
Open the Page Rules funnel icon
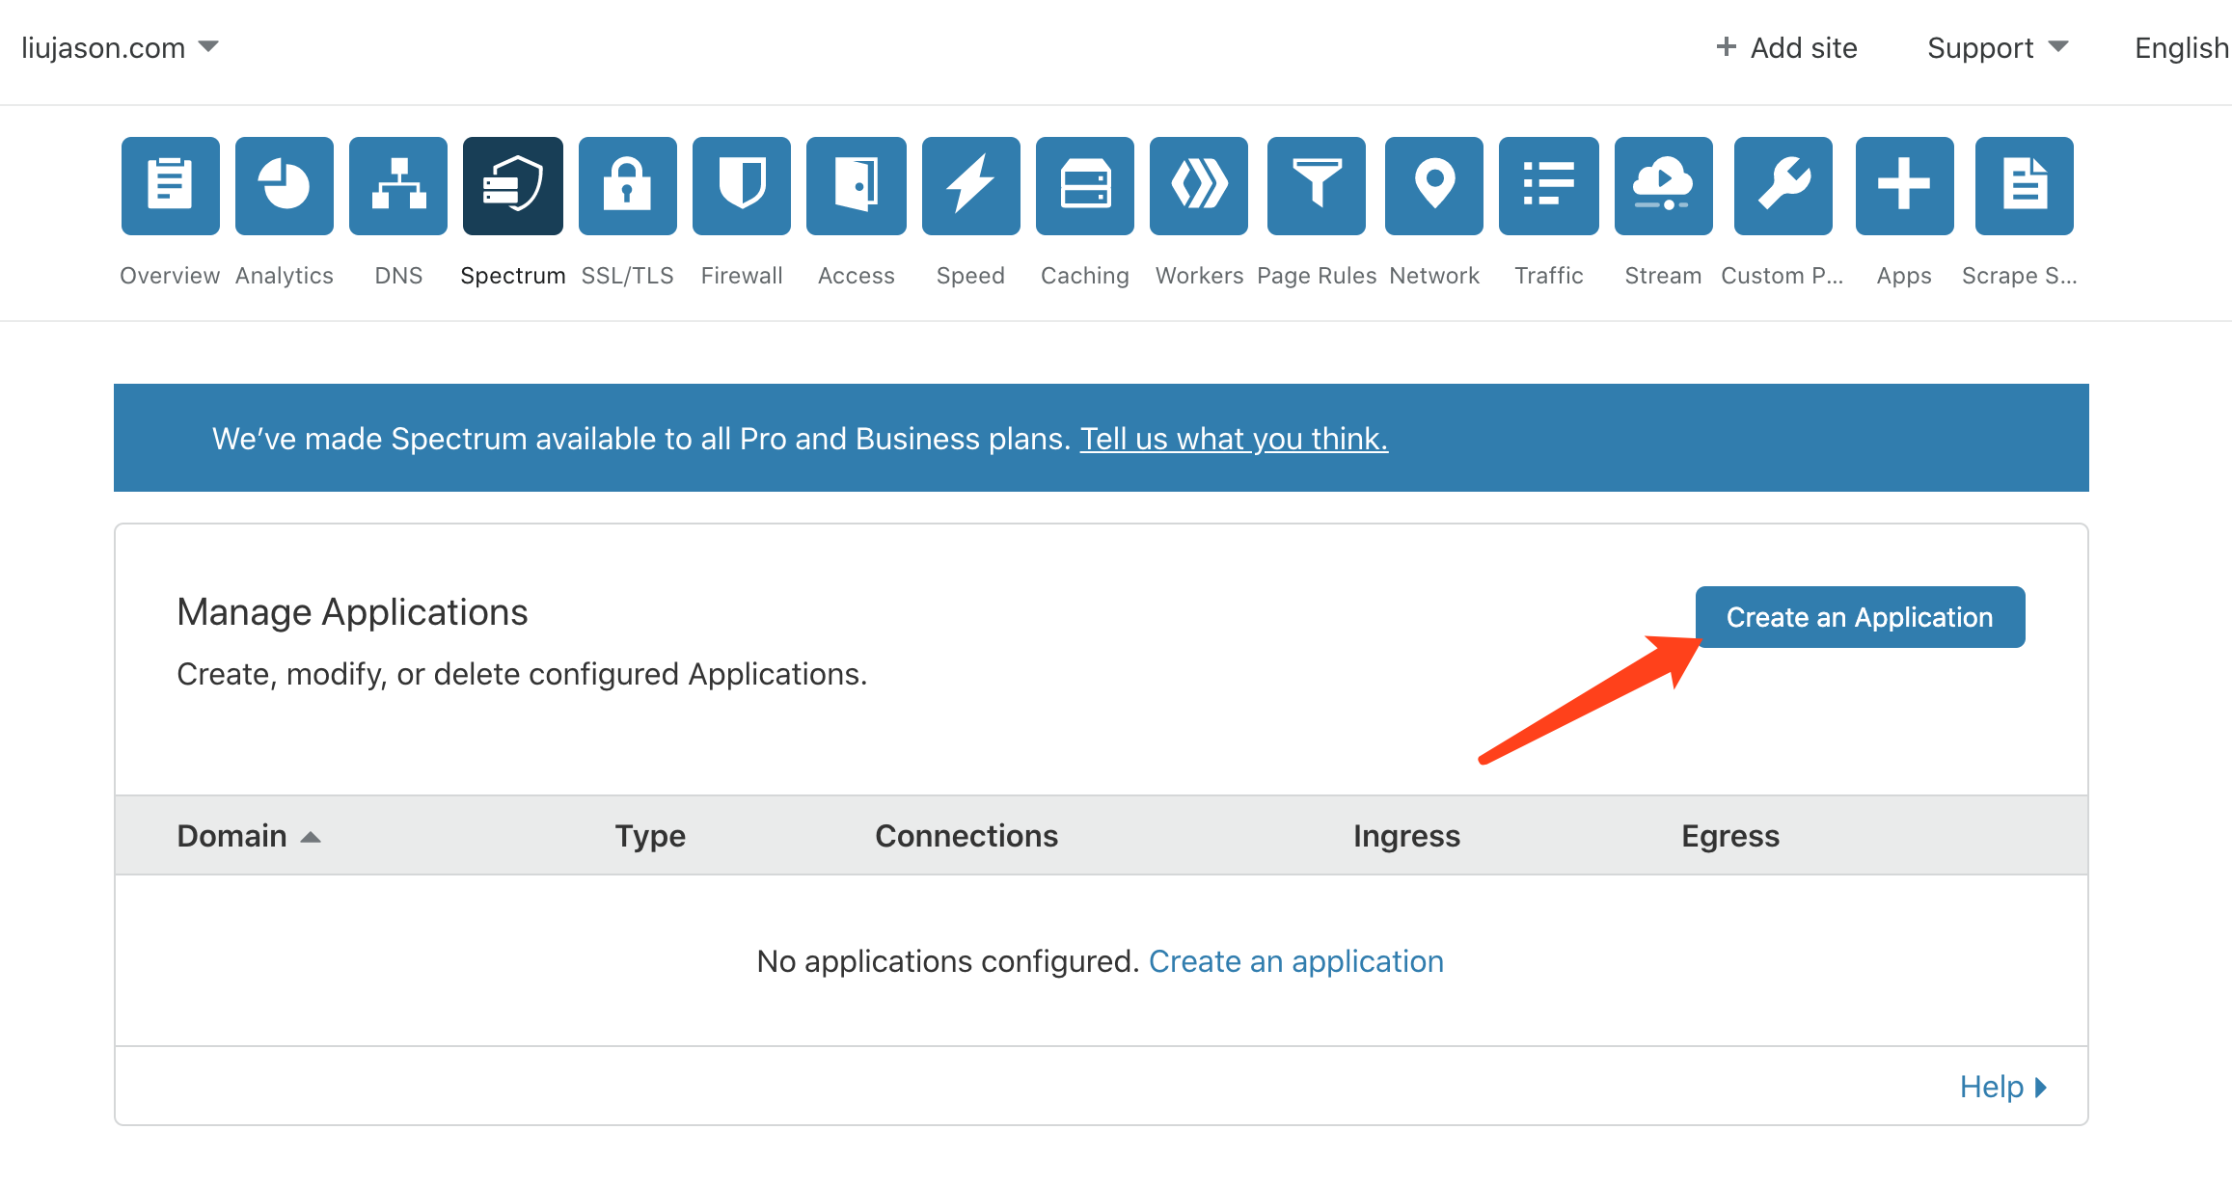click(x=1317, y=185)
